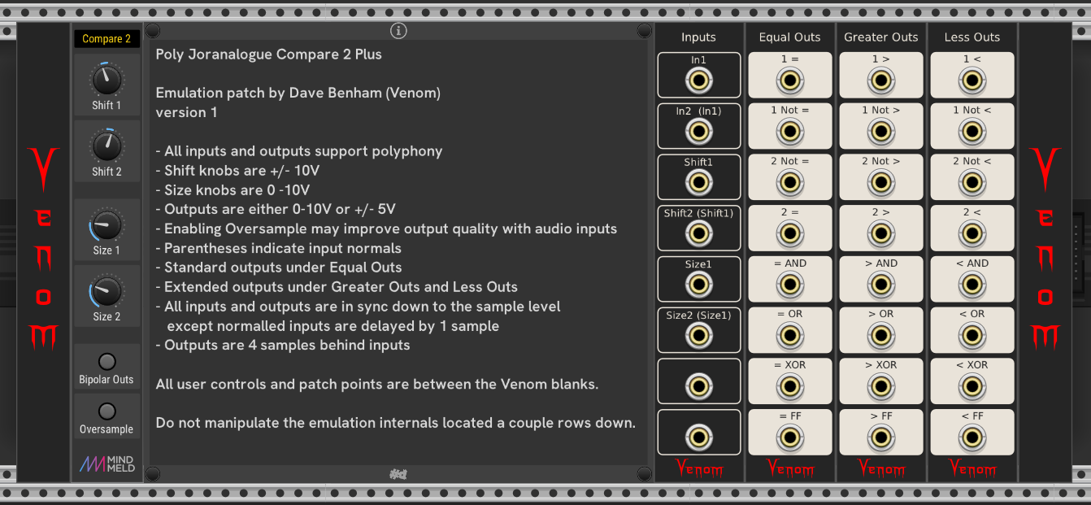The height and width of the screenshot is (505, 1091).
Task: Click the '< XOR' output jack
Action: (971, 387)
